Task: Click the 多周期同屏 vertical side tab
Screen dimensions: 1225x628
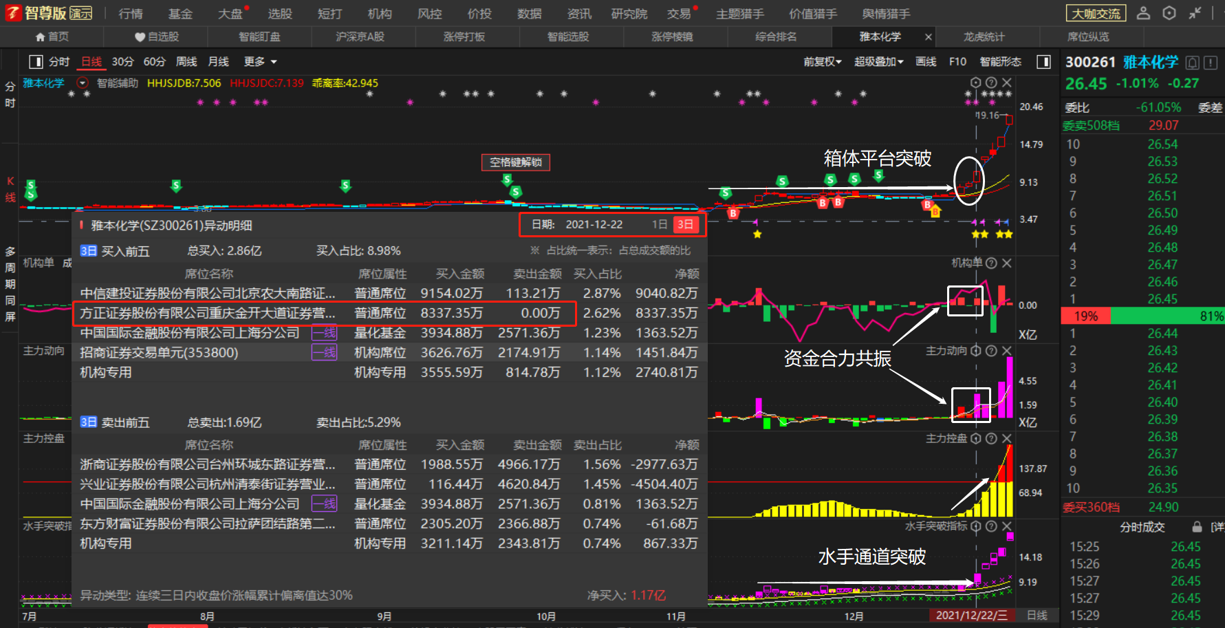Action: point(10,284)
